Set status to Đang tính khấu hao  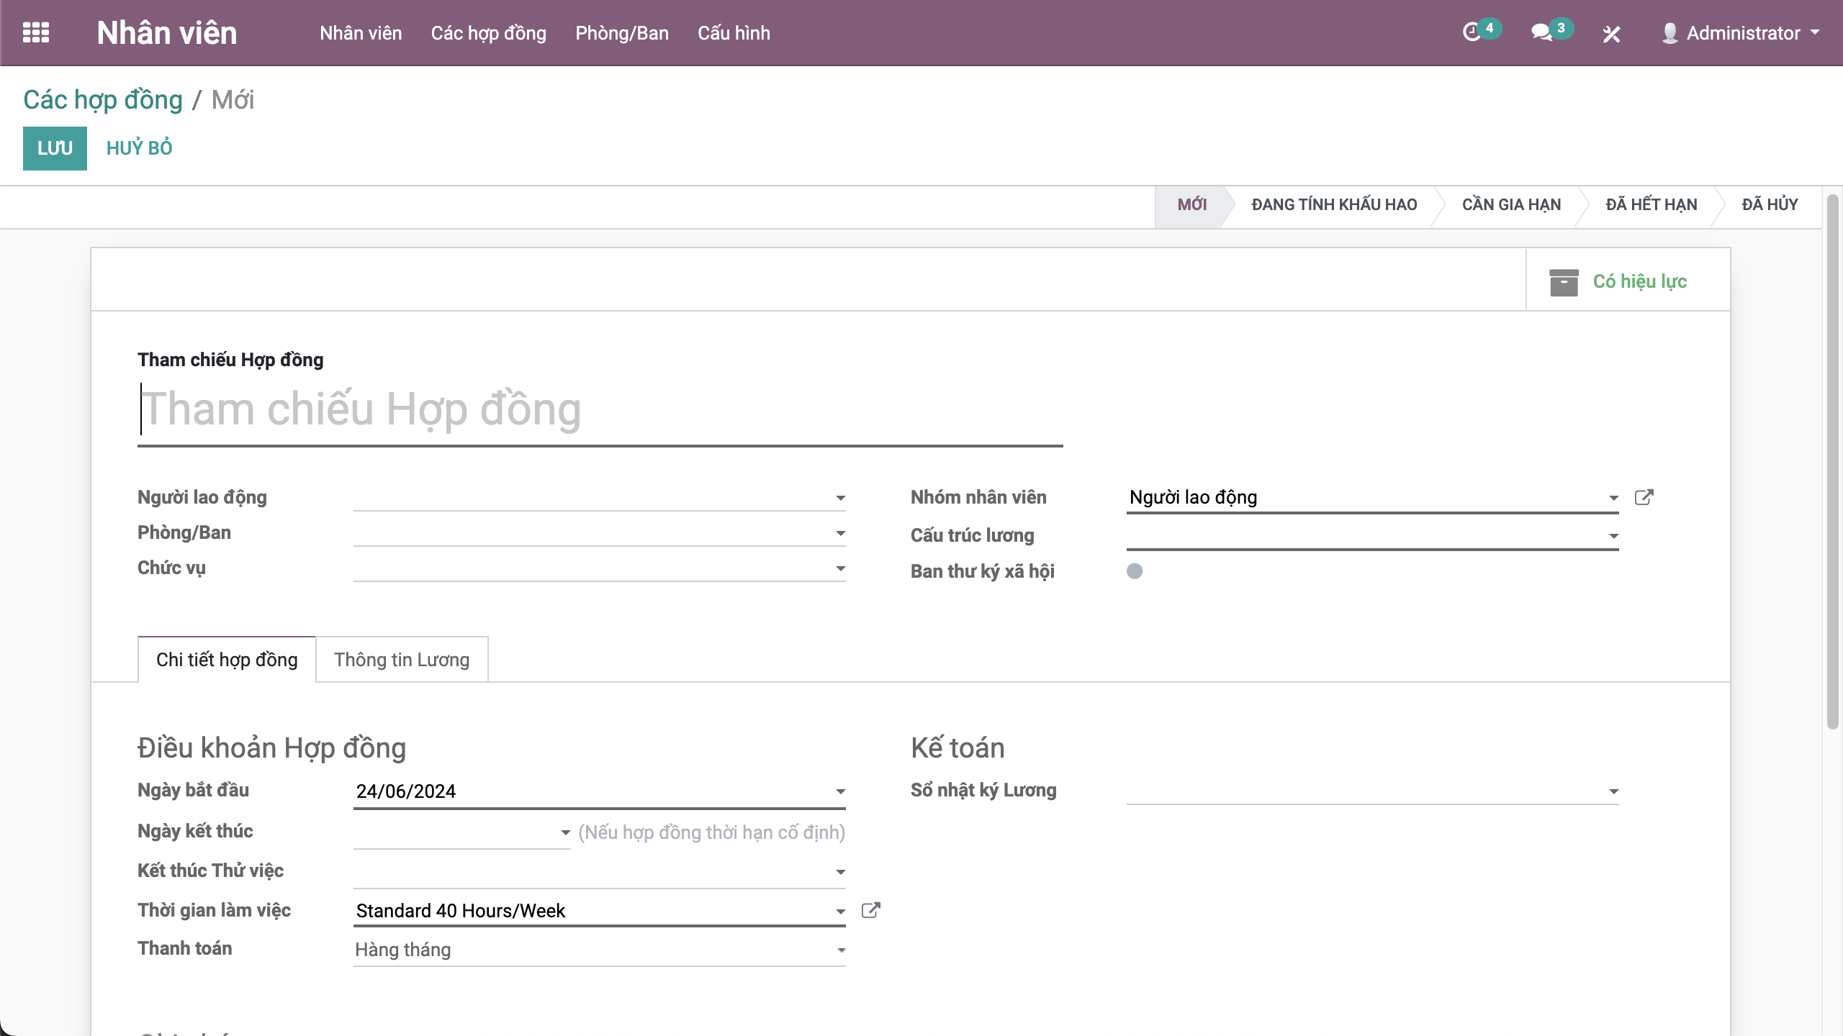tap(1333, 205)
